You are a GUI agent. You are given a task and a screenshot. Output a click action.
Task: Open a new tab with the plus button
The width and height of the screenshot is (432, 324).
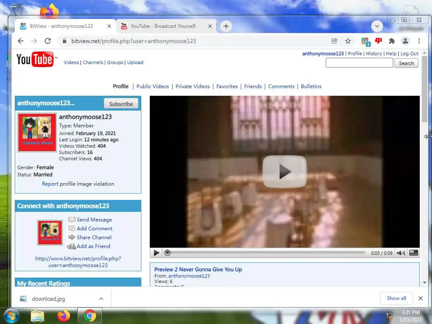point(226,26)
